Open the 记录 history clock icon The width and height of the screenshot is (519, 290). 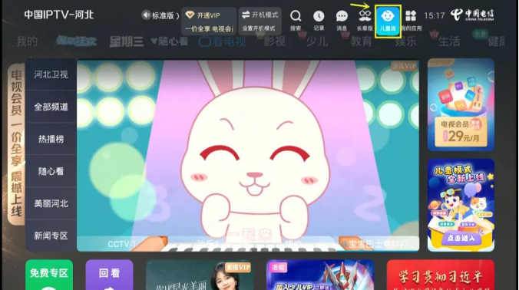[x=319, y=20]
